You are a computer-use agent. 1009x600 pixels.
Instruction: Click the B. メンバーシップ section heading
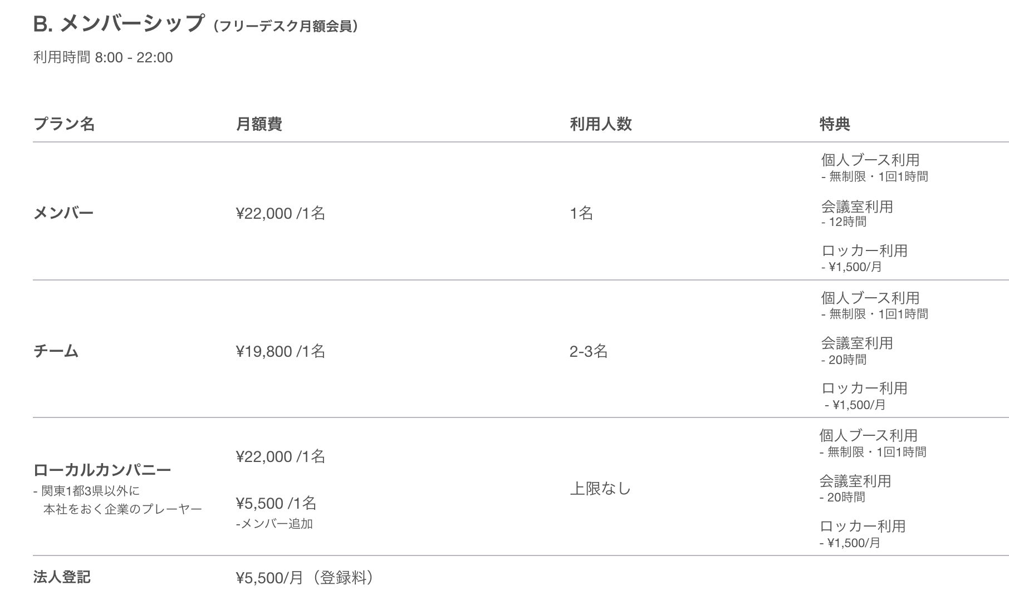tap(119, 24)
